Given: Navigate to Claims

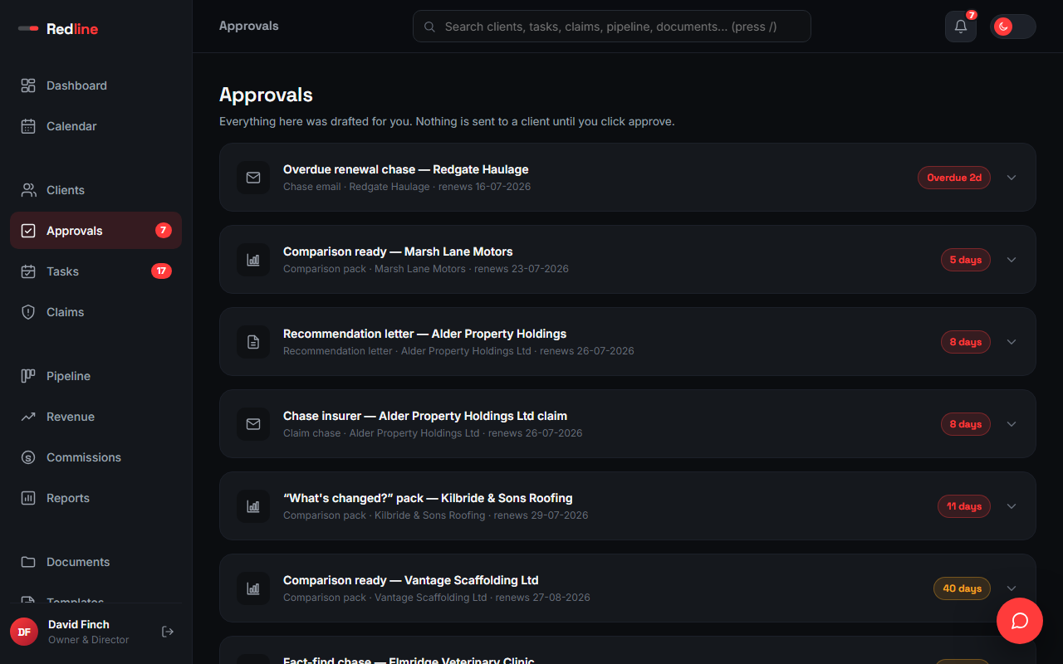Looking at the screenshot, I should click(96, 312).
